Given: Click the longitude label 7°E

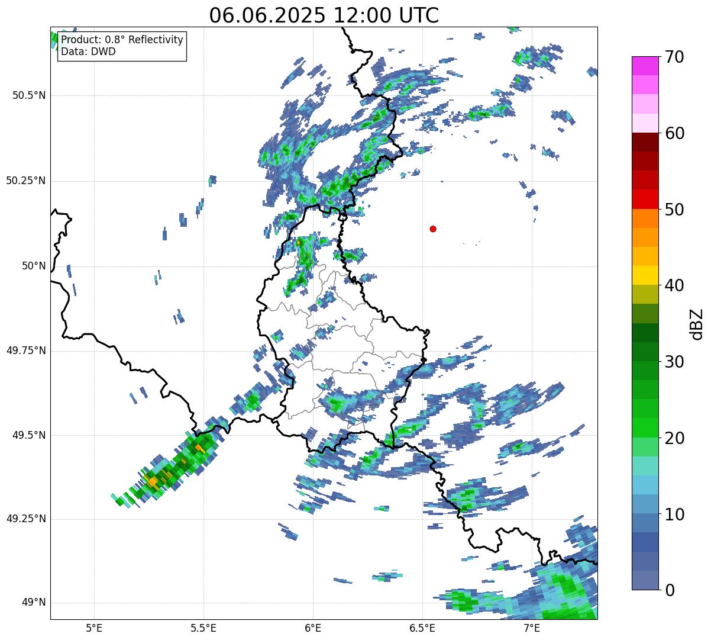Looking at the screenshot, I should pyautogui.click(x=532, y=628).
